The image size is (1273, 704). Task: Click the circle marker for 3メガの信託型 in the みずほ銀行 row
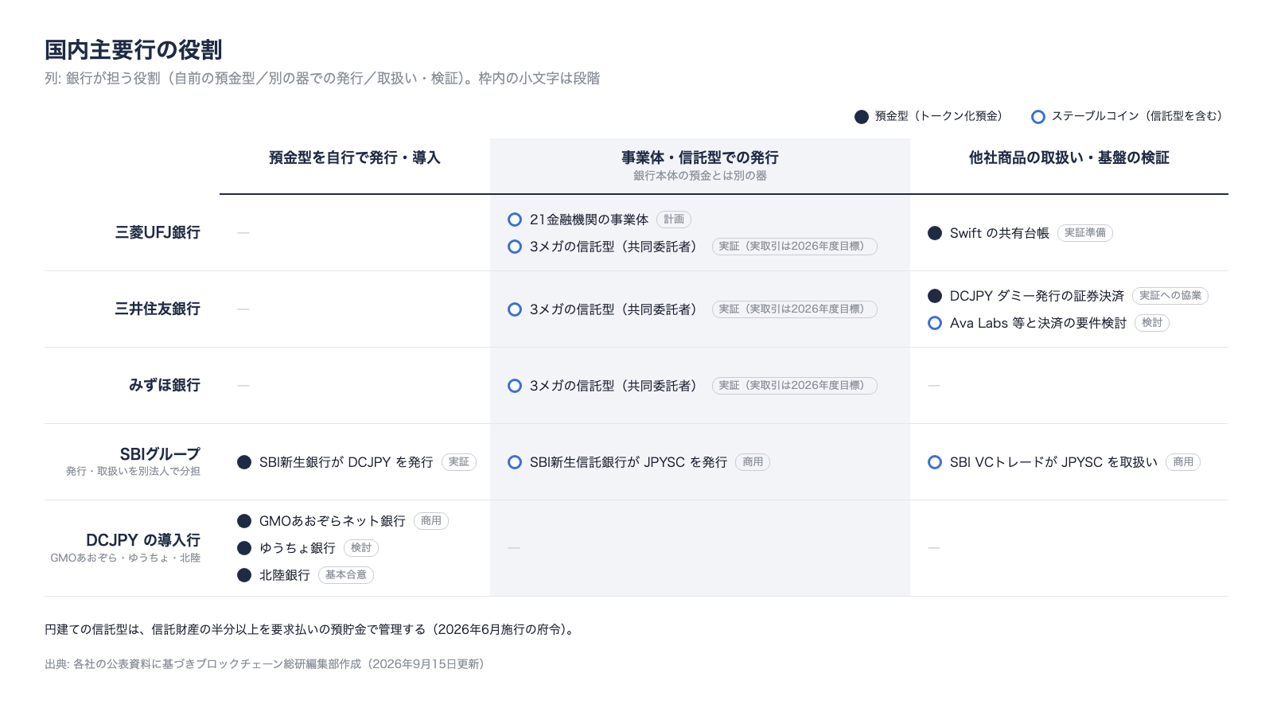(515, 386)
